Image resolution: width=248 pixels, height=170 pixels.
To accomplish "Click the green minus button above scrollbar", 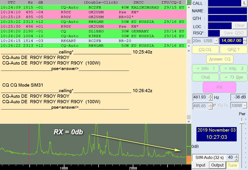I will (x=189, y=2).
